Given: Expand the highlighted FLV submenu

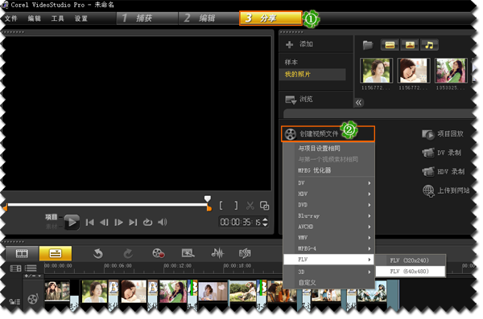Looking at the screenshot, I should (328, 260).
